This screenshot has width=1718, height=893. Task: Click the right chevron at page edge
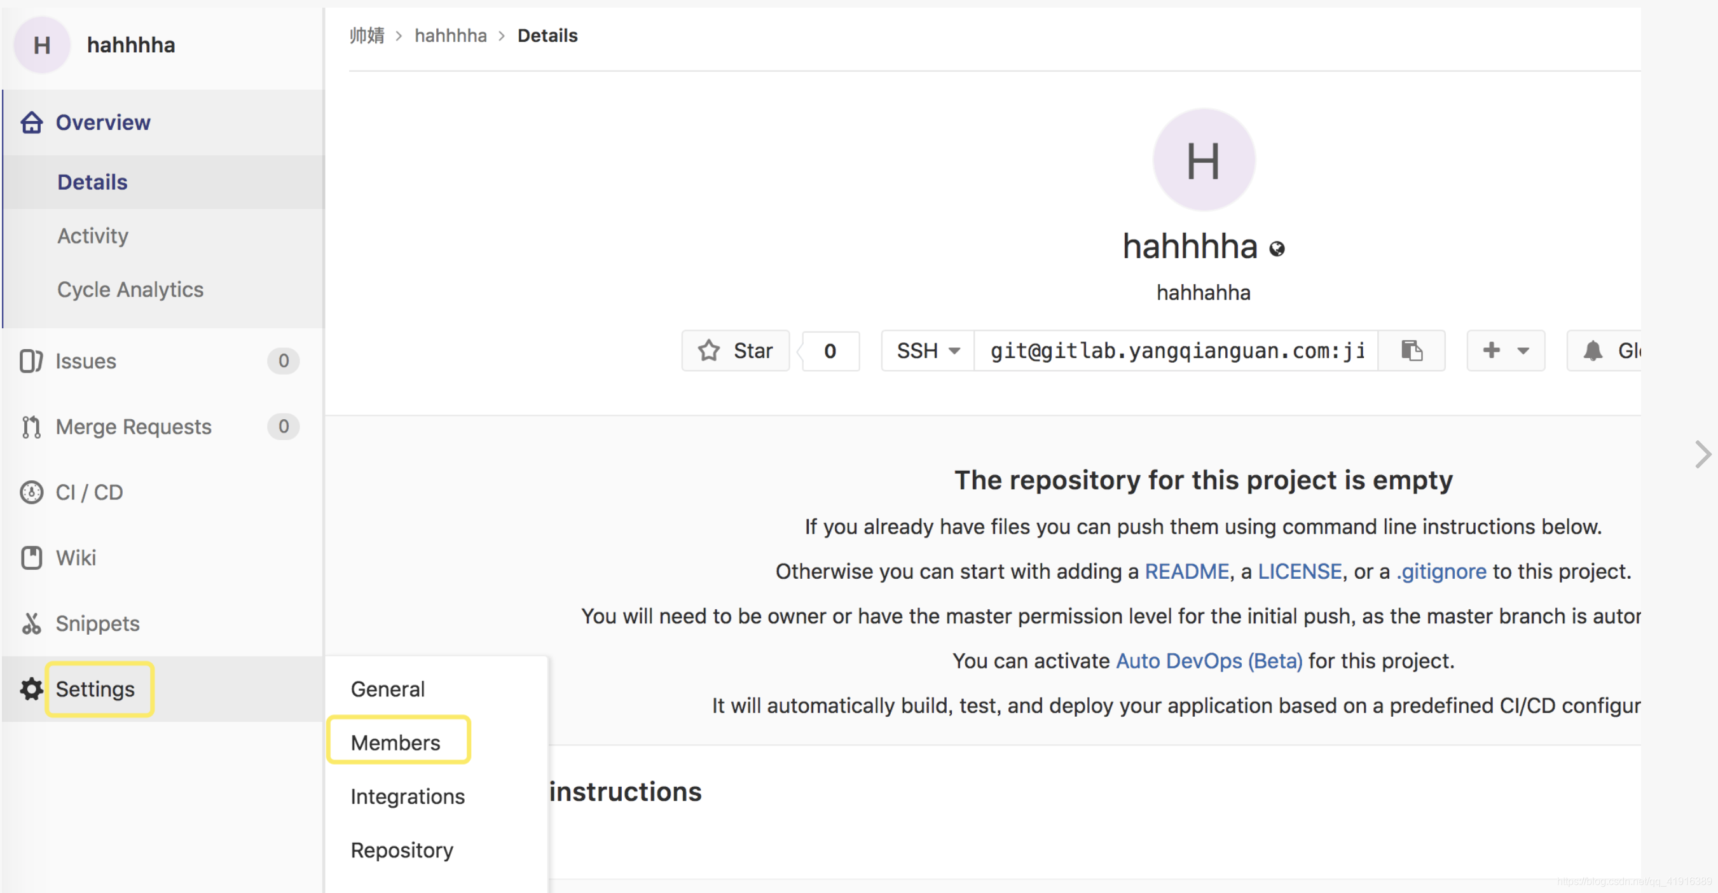[x=1703, y=455]
